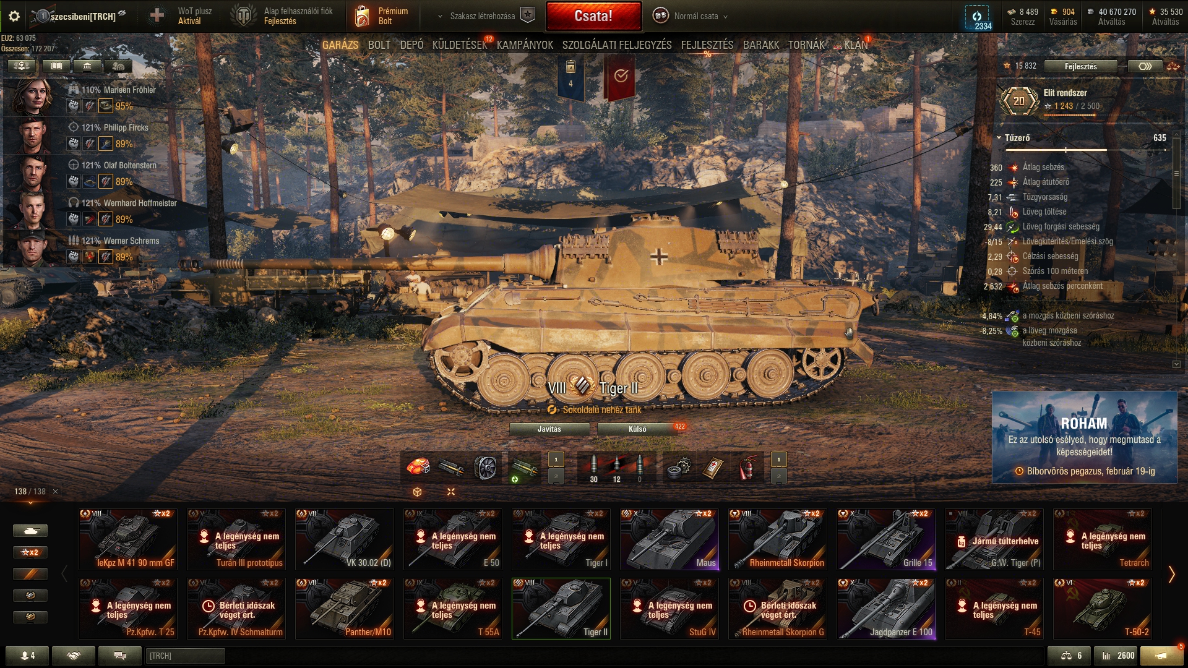Open the first aid kit consumable slot
This screenshot has width=1188, height=668.
[x=713, y=468]
